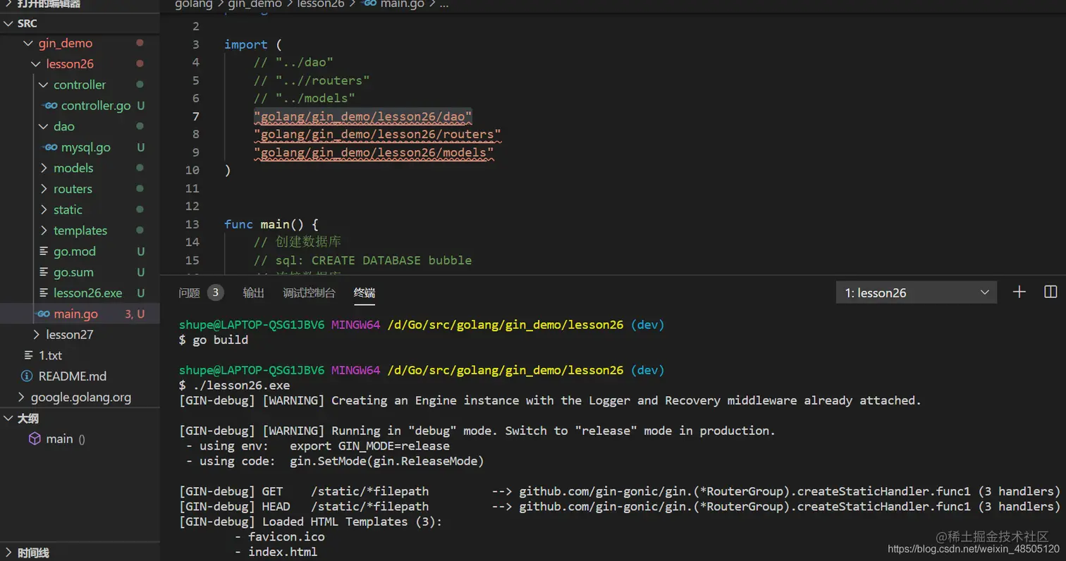Open README.md file
This screenshot has height=561, width=1066.
coord(72,376)
